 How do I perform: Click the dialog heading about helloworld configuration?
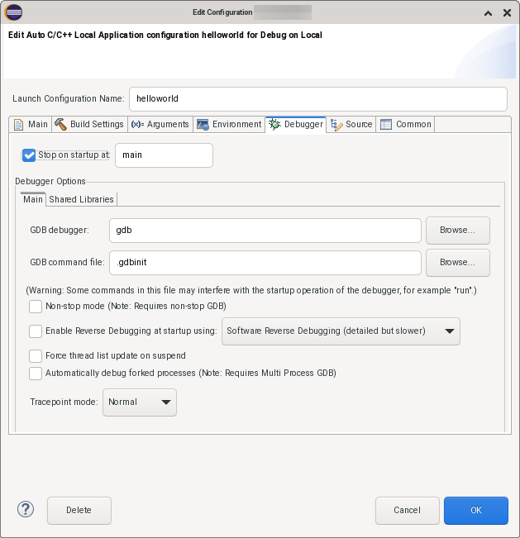(x=165, y=35)
